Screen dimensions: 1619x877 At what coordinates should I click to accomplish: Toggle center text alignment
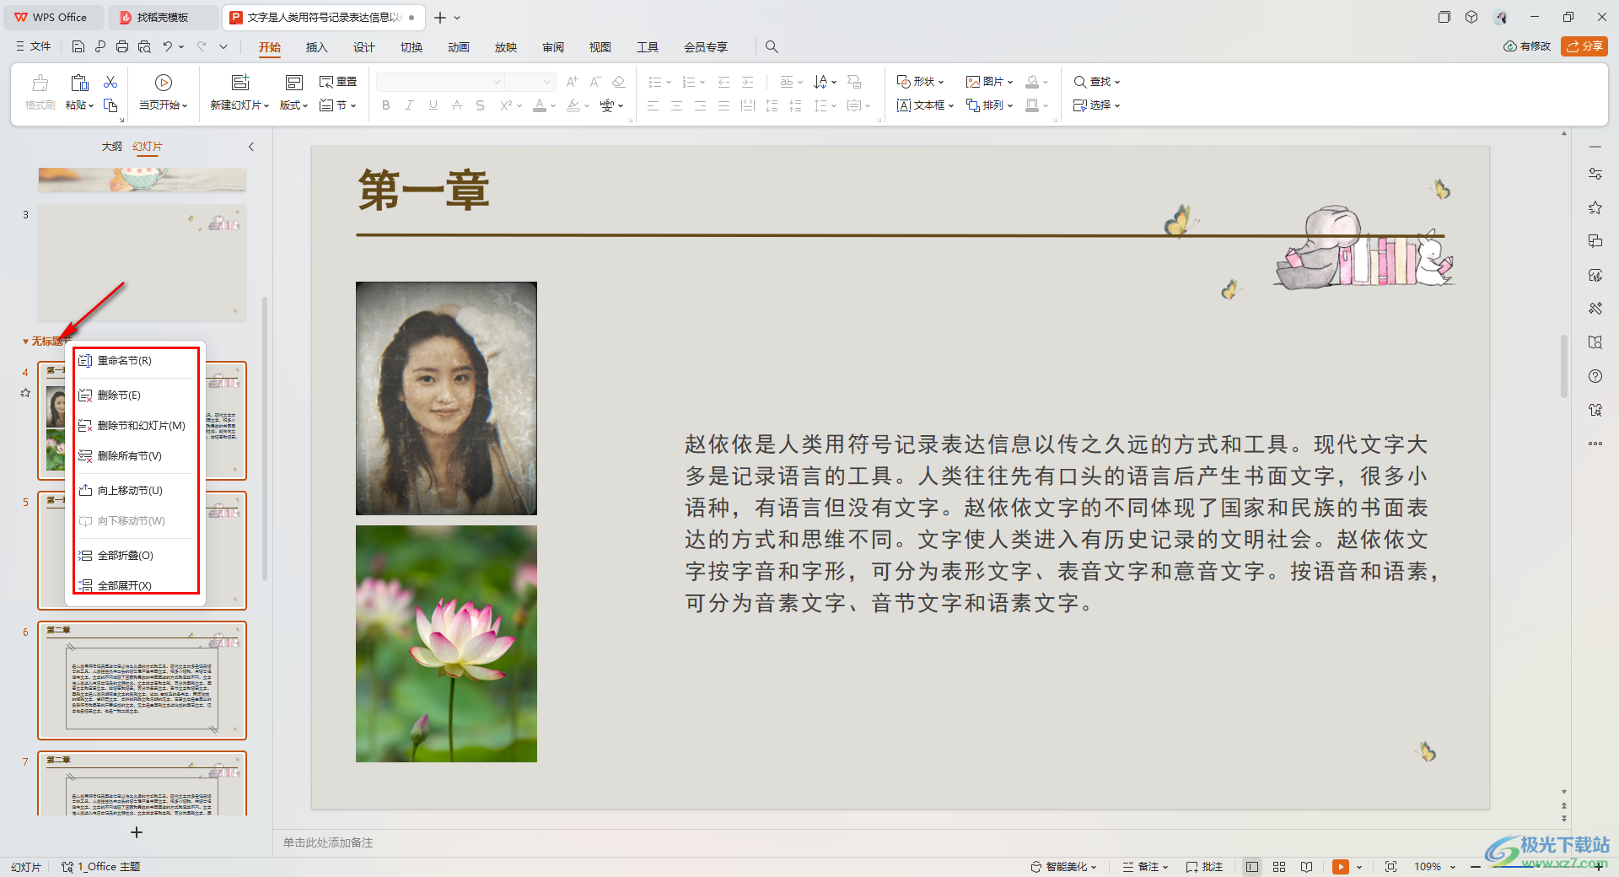pyautogui.click(x=676, y=105)
